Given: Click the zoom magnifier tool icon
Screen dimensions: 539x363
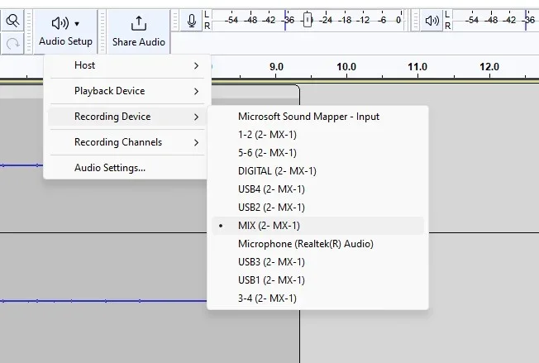Looking at the screenshot, I should (12, 21).
